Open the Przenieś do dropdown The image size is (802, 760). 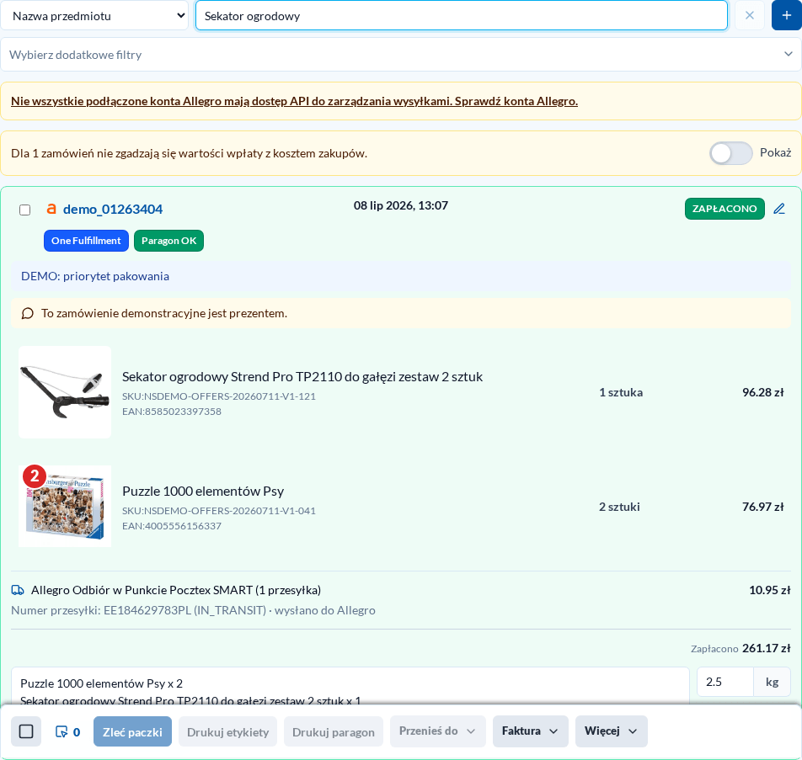(x=437, y=731)
